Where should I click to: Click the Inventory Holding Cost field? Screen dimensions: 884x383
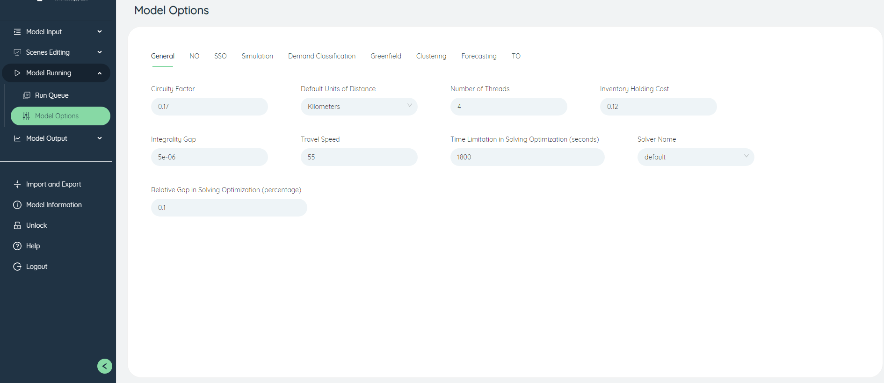point(658,107)
